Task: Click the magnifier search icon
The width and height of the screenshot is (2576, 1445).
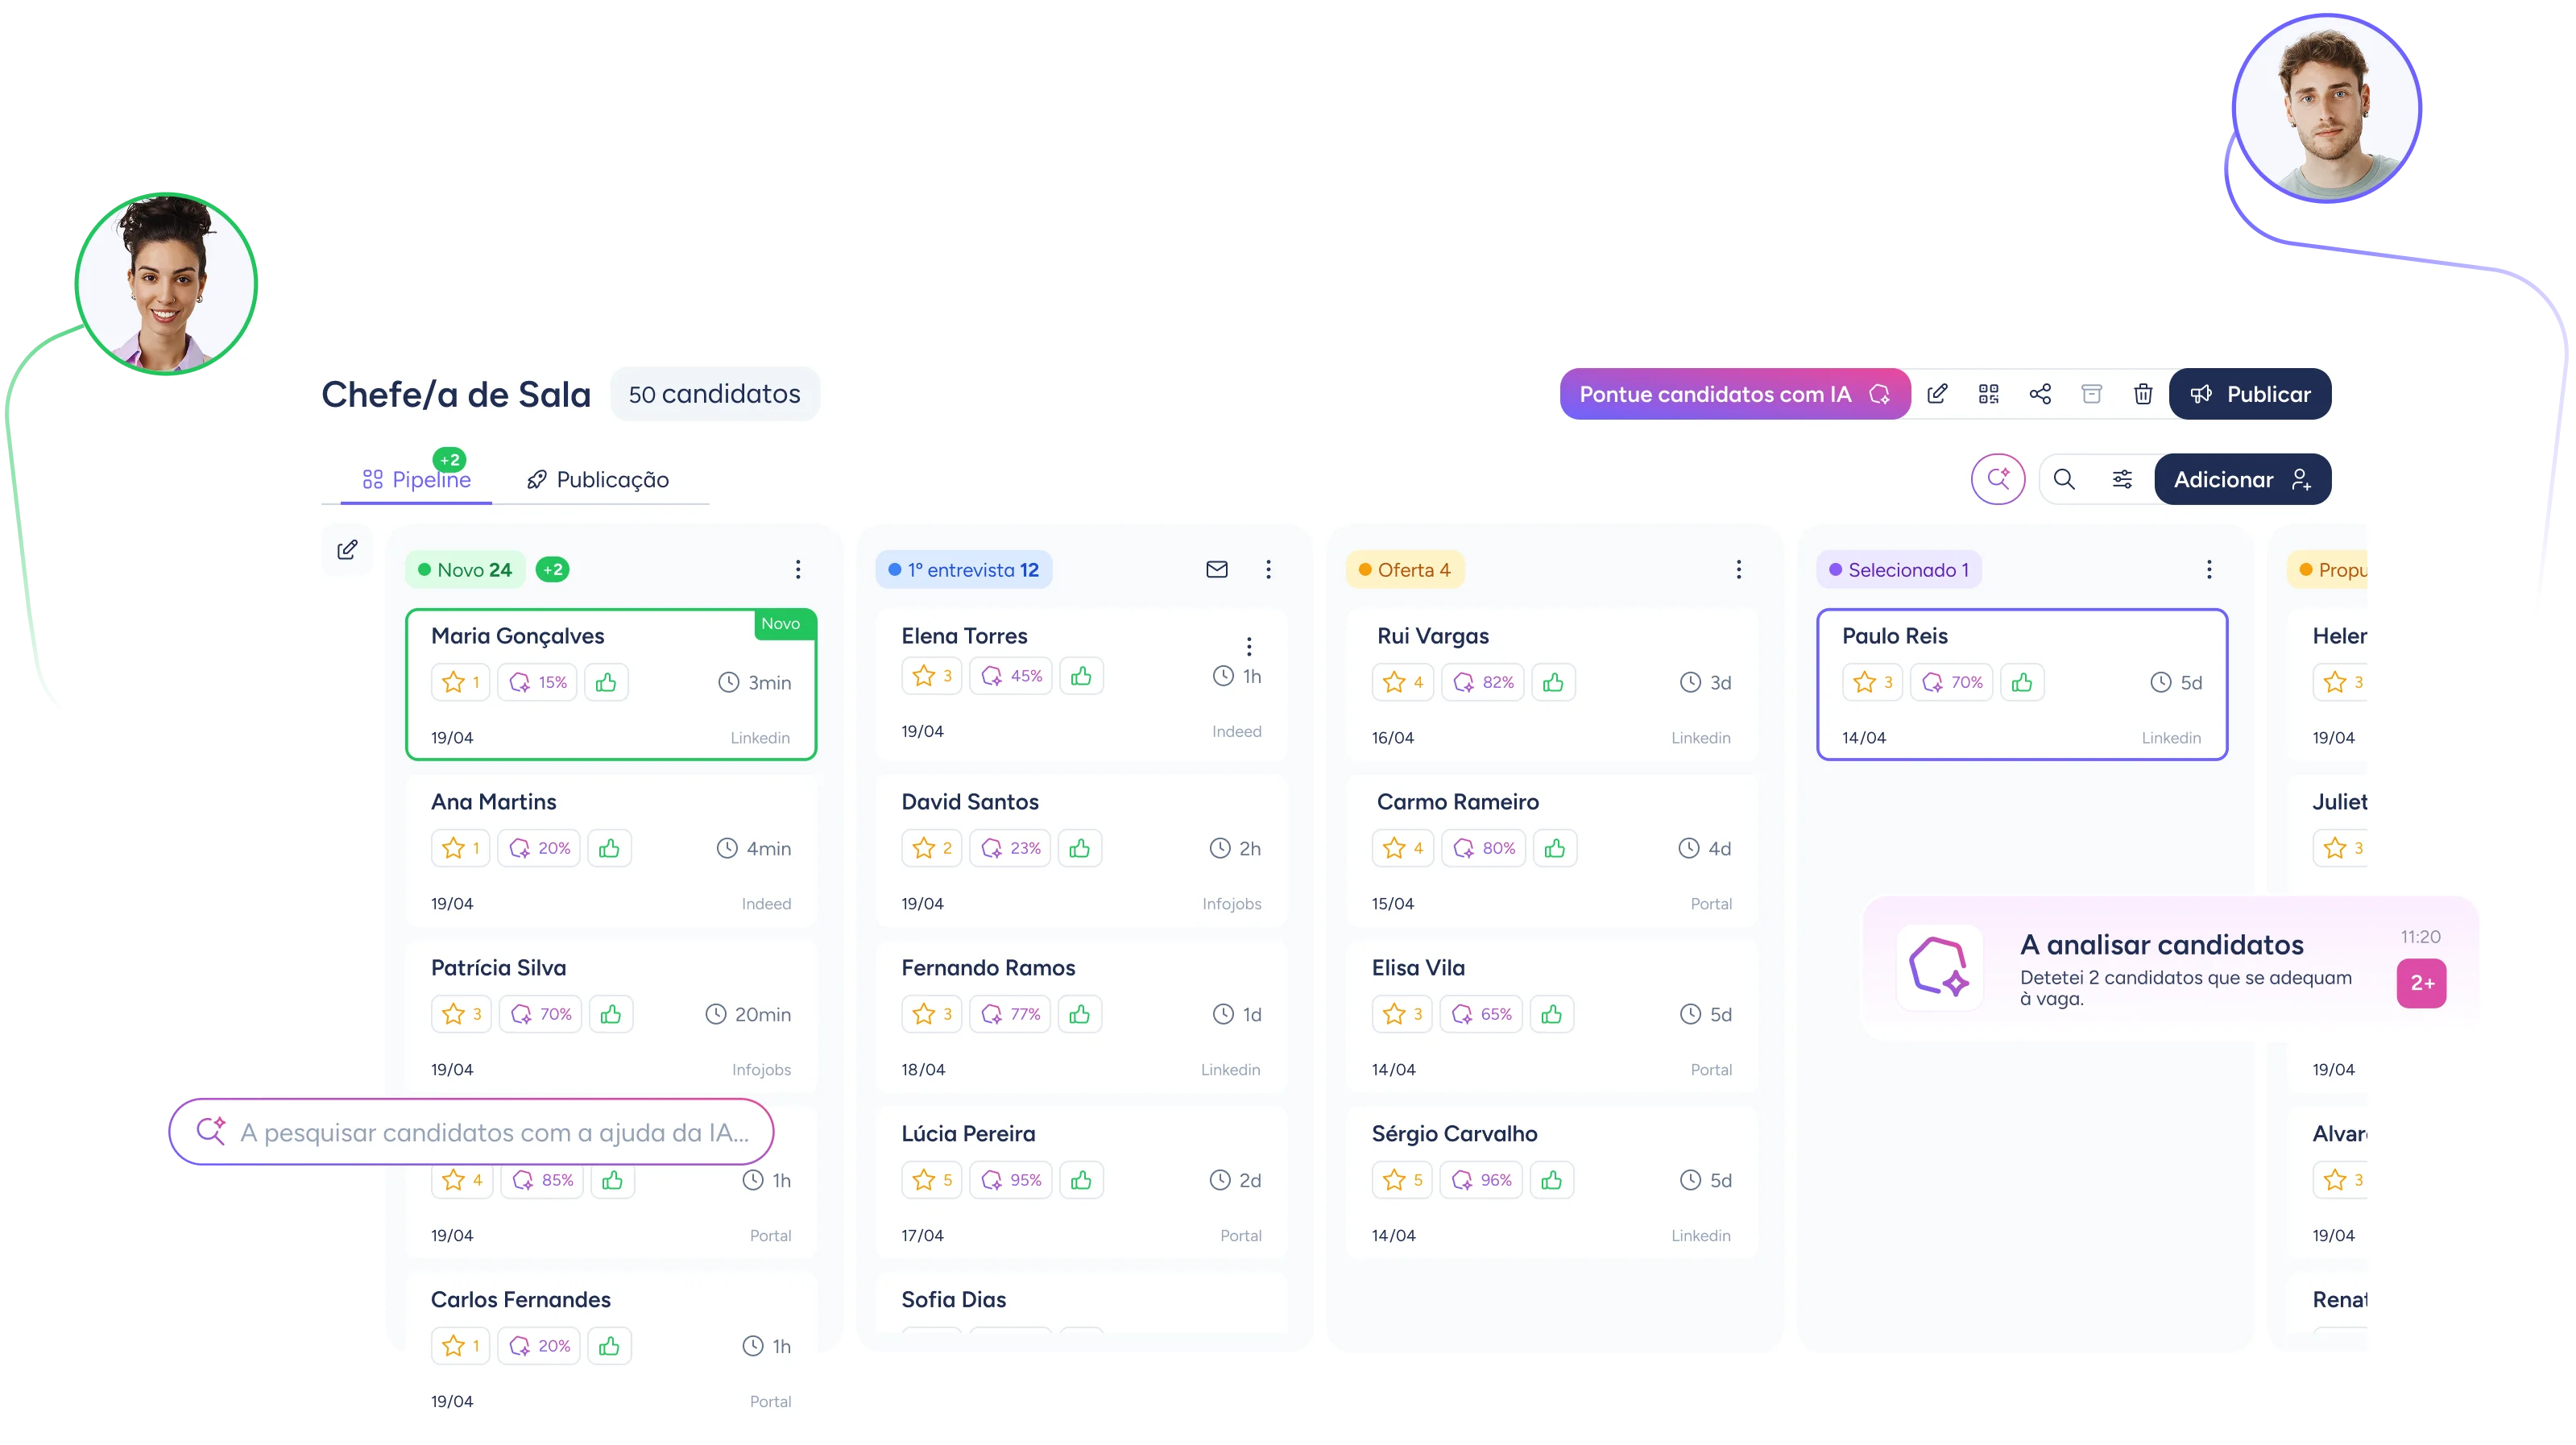Action: pyautogui.click(x=2064, y=479)
